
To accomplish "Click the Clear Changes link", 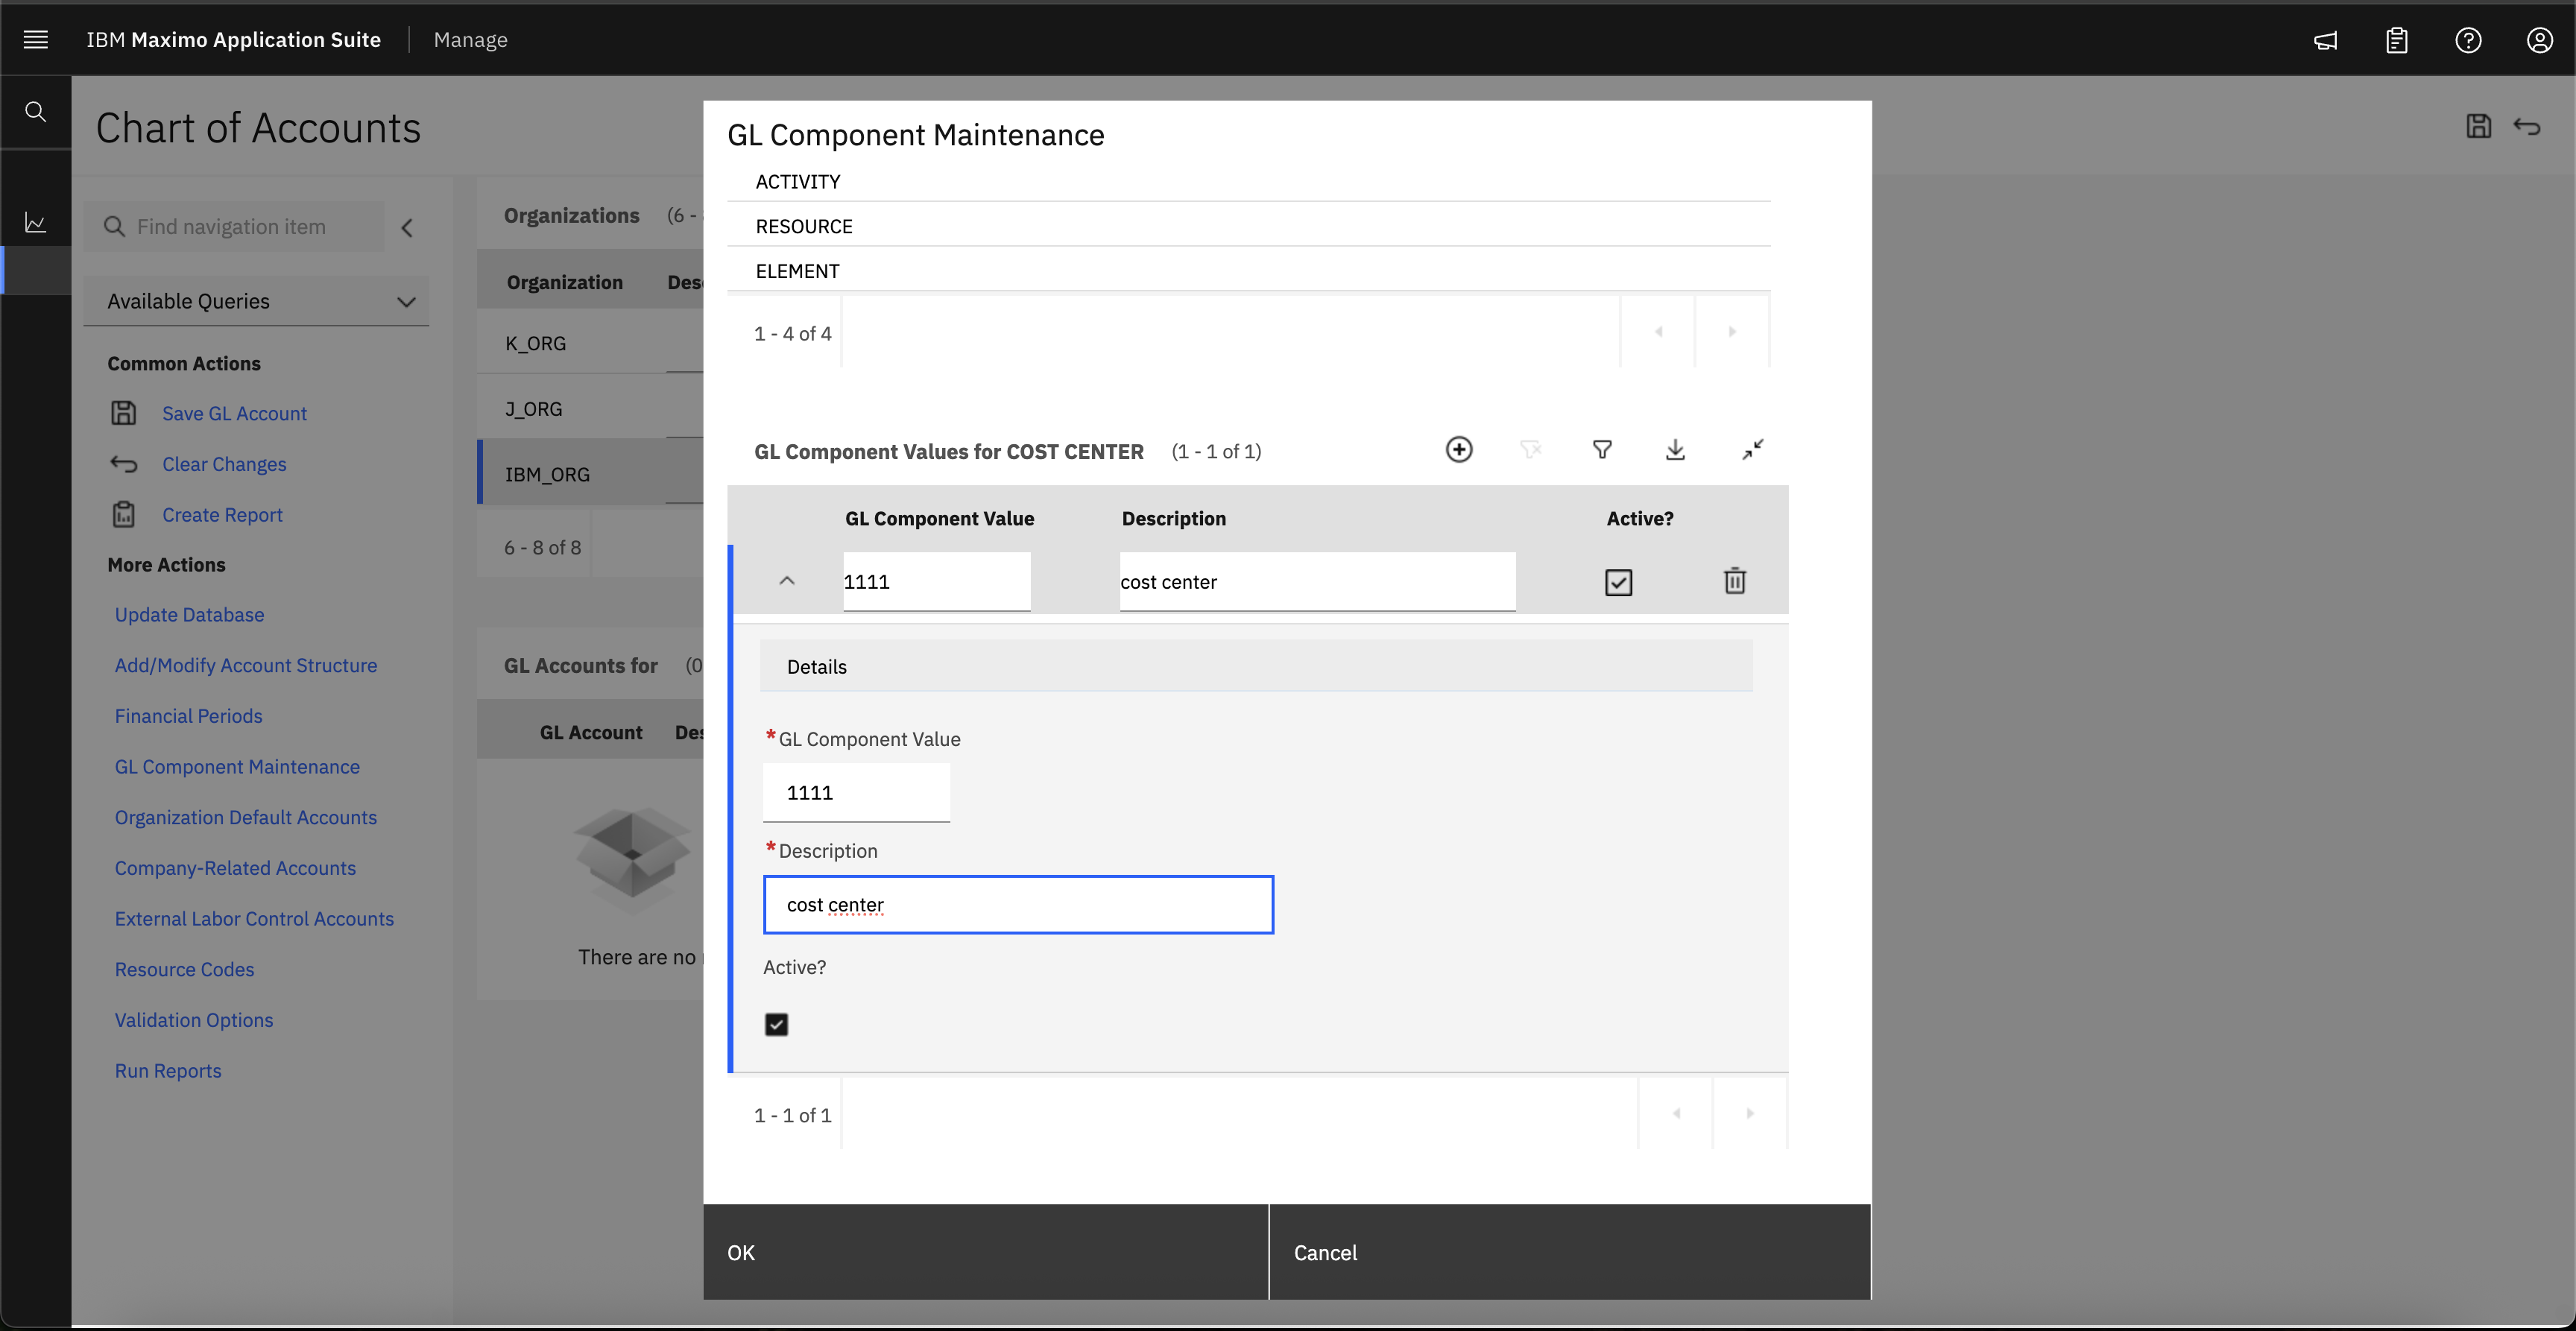I will 224,464.
